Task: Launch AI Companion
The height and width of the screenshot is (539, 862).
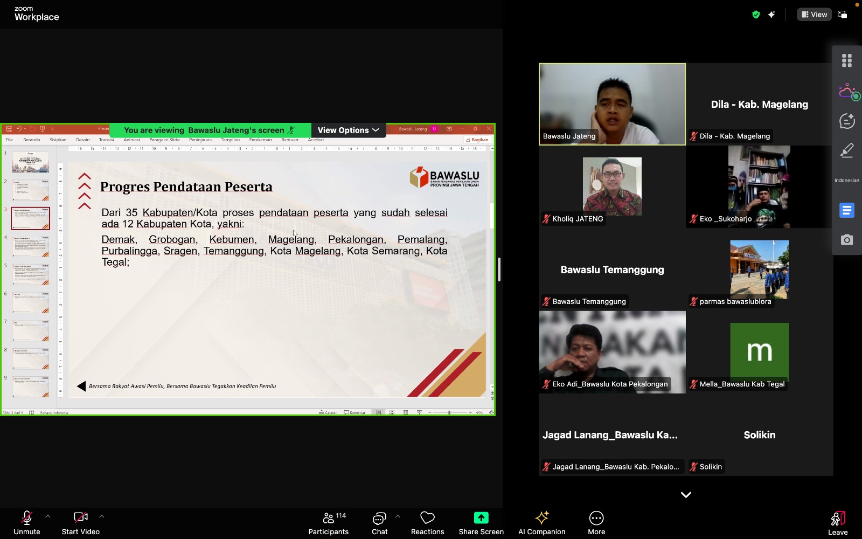Action: click(541, 523)
